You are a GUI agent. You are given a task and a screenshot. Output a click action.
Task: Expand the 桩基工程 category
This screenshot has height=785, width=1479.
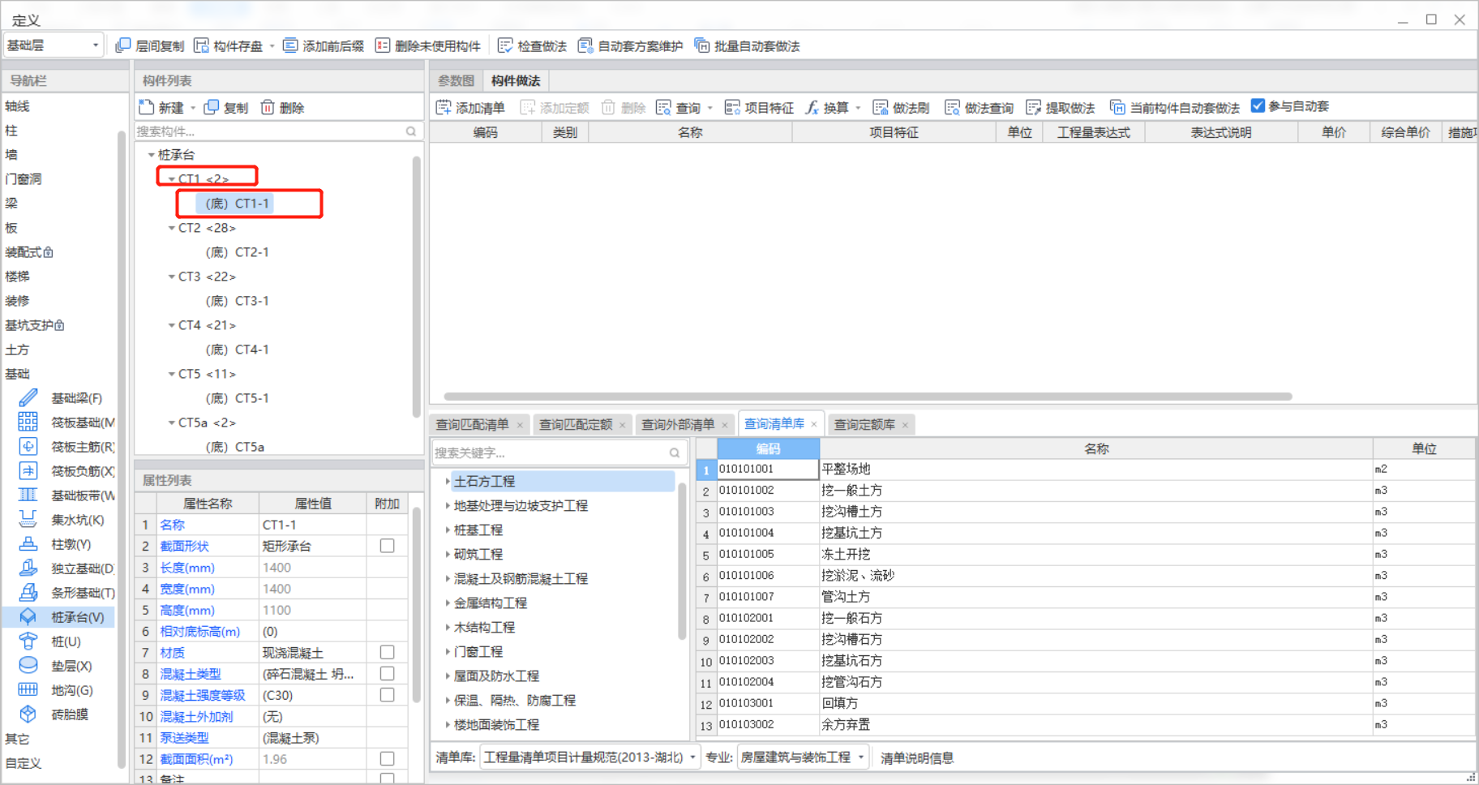tap(448, 530)
